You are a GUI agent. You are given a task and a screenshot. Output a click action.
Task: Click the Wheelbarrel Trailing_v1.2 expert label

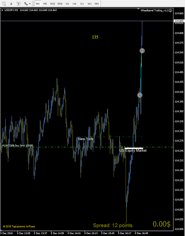154,11
